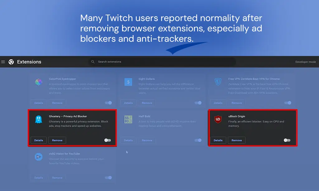Click the Eight Dollars extension icon

tap(128, 82)
